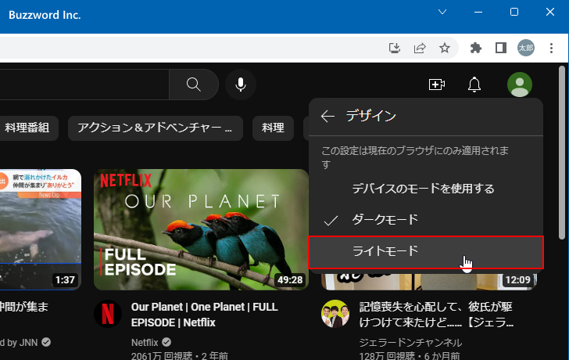This screenshot has width=569, height=360.
Task: Close the Buzzword Inc. window
Action: pos(550,12)
